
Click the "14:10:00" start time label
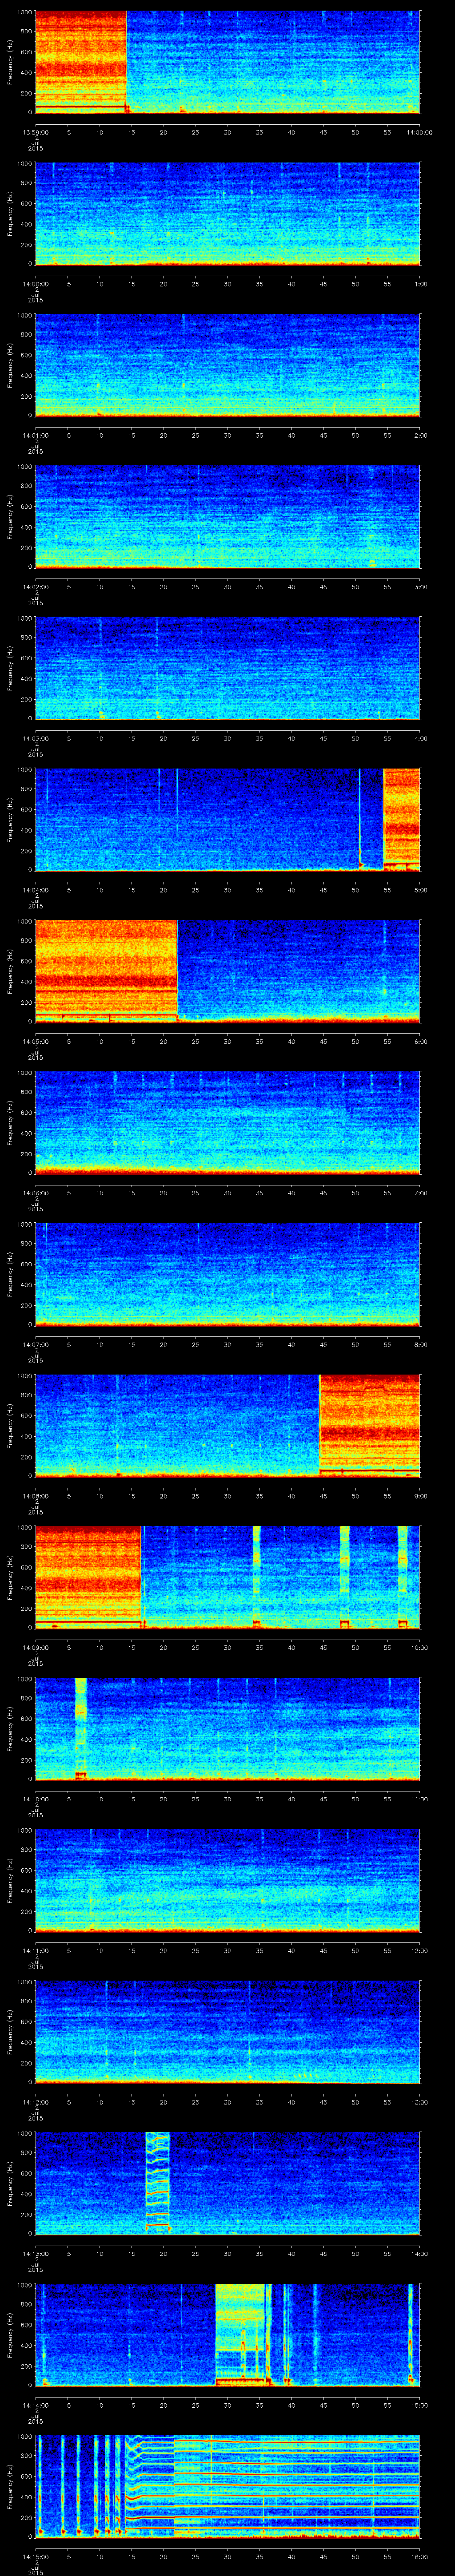click(35, 1799)
